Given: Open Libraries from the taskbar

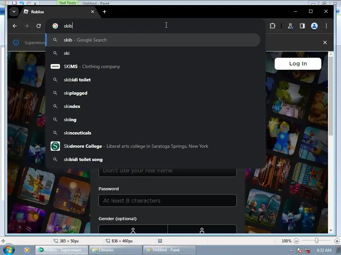Looking at the screenshot, I should [x=116, y=250].
